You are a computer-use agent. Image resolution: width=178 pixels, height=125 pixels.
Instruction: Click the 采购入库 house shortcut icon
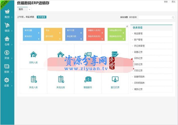pos(33,54)
